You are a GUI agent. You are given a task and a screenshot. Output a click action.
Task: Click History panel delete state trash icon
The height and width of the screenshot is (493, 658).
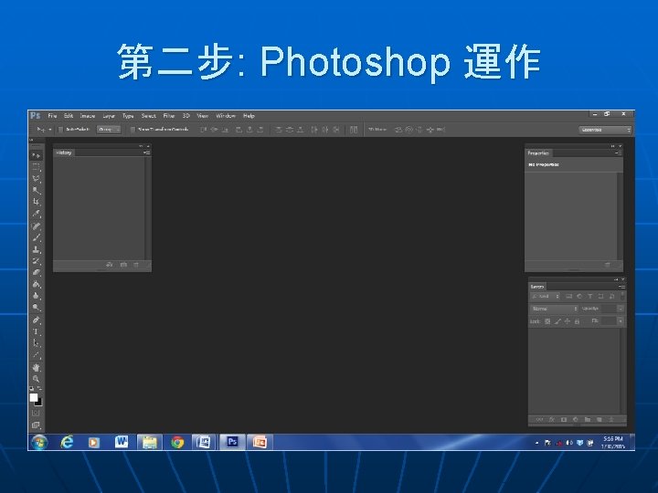click(x=136, y=265)
